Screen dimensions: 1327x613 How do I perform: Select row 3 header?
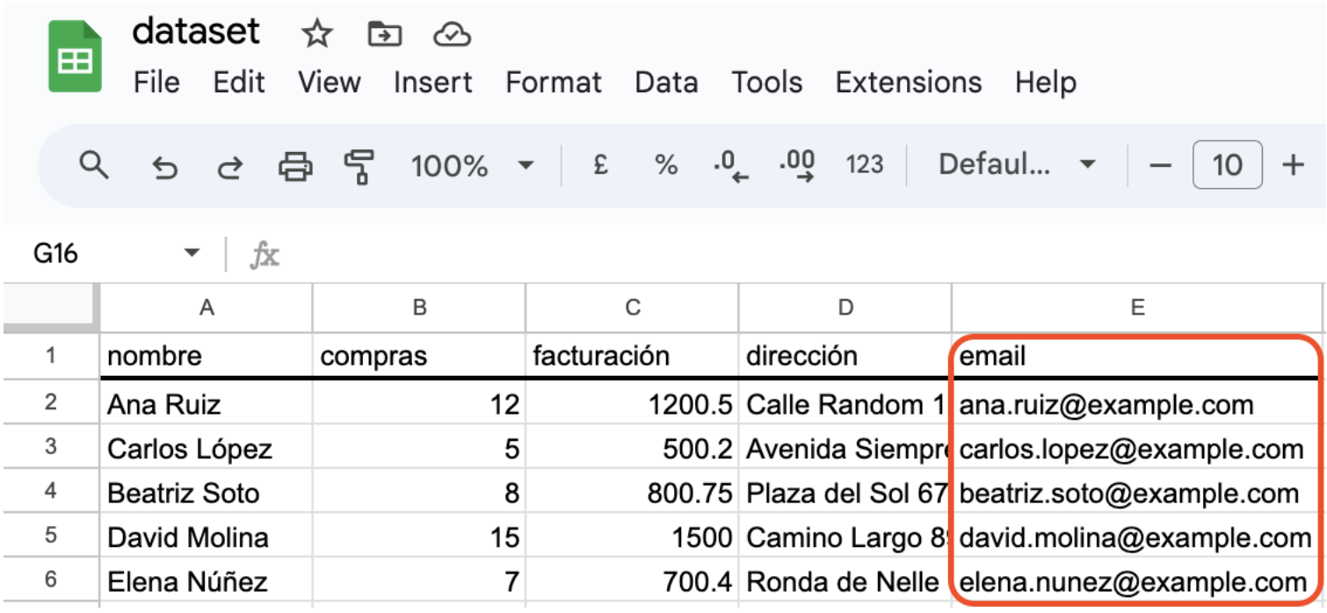pos(51,448)
